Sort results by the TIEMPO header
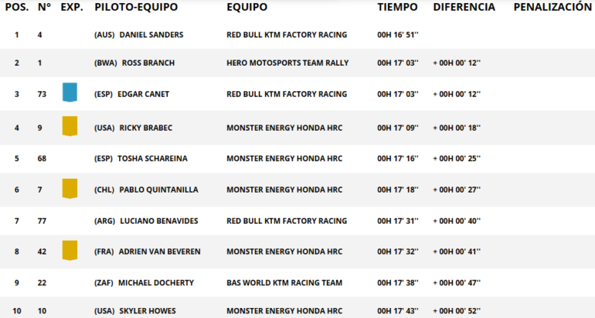Screen dimensions: 595x318 (397, 7)
